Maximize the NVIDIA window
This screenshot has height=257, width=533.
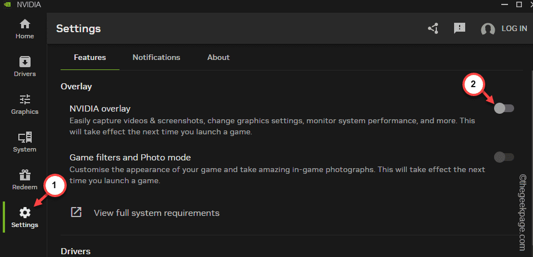tap(519, 4)
